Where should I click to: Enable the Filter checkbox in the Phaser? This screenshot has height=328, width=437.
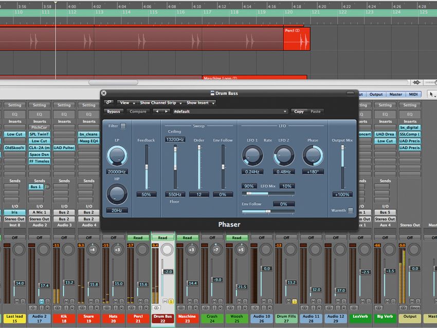point(122,125)
